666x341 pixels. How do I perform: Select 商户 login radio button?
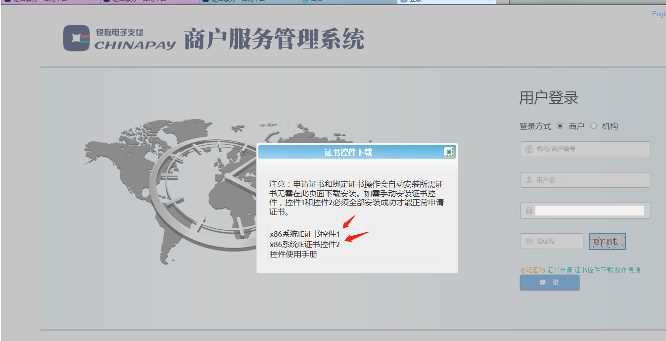tap(560, 126)
